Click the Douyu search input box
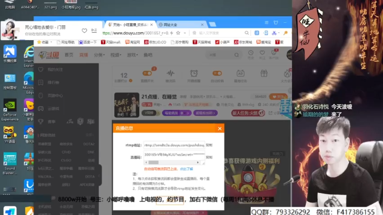383x215 pixels. (x=221, y=55)
